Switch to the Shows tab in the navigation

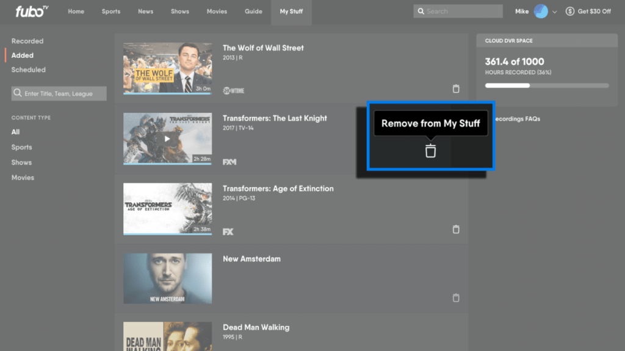[x=179, y=11]
